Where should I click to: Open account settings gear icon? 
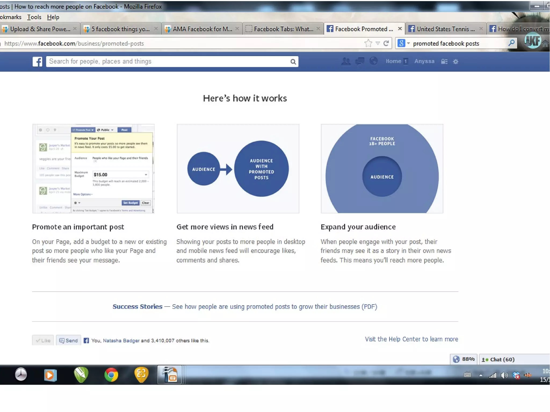[x=455, y=62]
